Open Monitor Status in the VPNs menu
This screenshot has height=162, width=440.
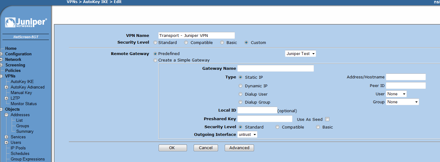[x=23, y=104]
